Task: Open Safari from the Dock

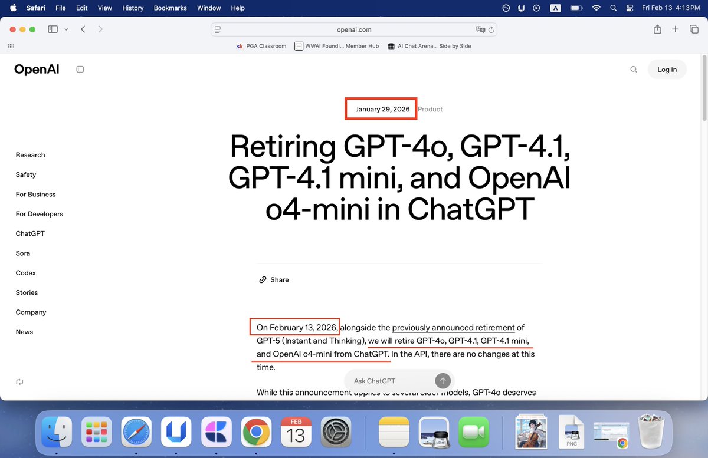Action: (137, 433)
